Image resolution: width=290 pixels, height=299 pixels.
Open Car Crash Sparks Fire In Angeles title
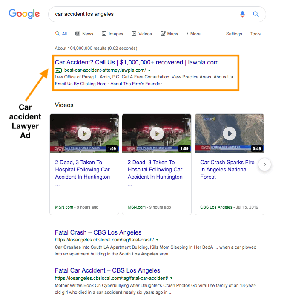tap(227, 169)
